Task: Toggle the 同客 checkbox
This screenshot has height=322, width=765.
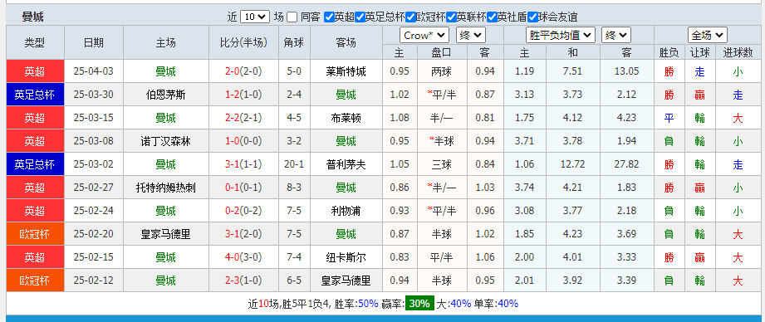Action: pos(292,17)
